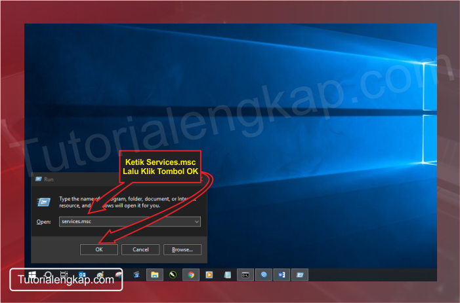The image size is (460, 303).
Task: Open the Task View taskbar button
Action: pyautogui.click(x=64, y=274)
